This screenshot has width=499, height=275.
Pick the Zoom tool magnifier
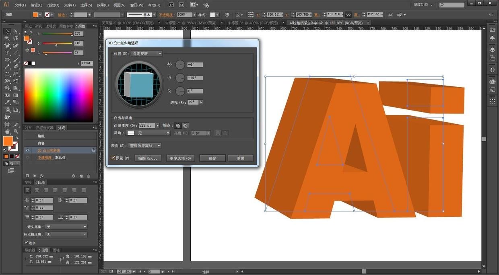[x=16, y=131]
